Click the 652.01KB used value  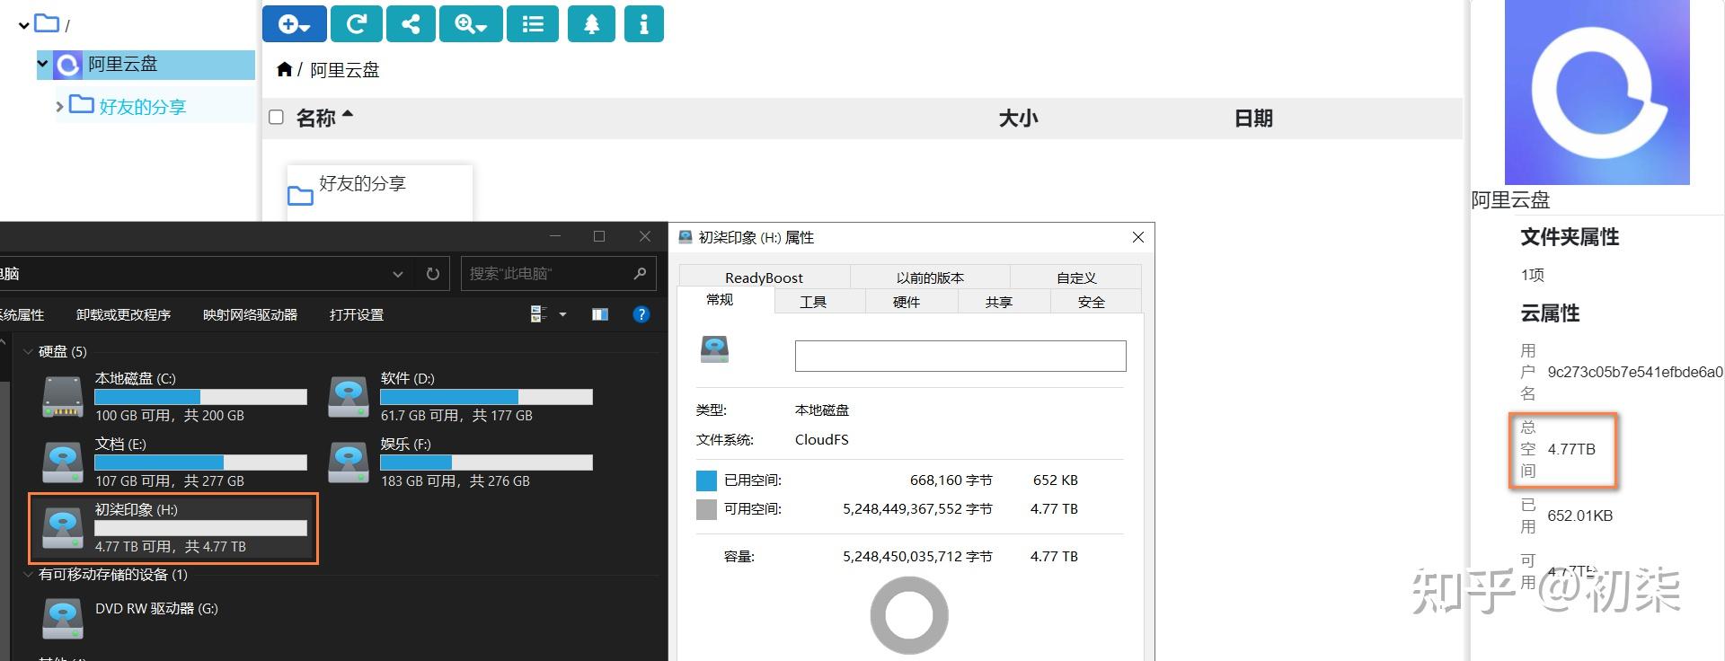pyautogui.click(x=1579, y=516)
